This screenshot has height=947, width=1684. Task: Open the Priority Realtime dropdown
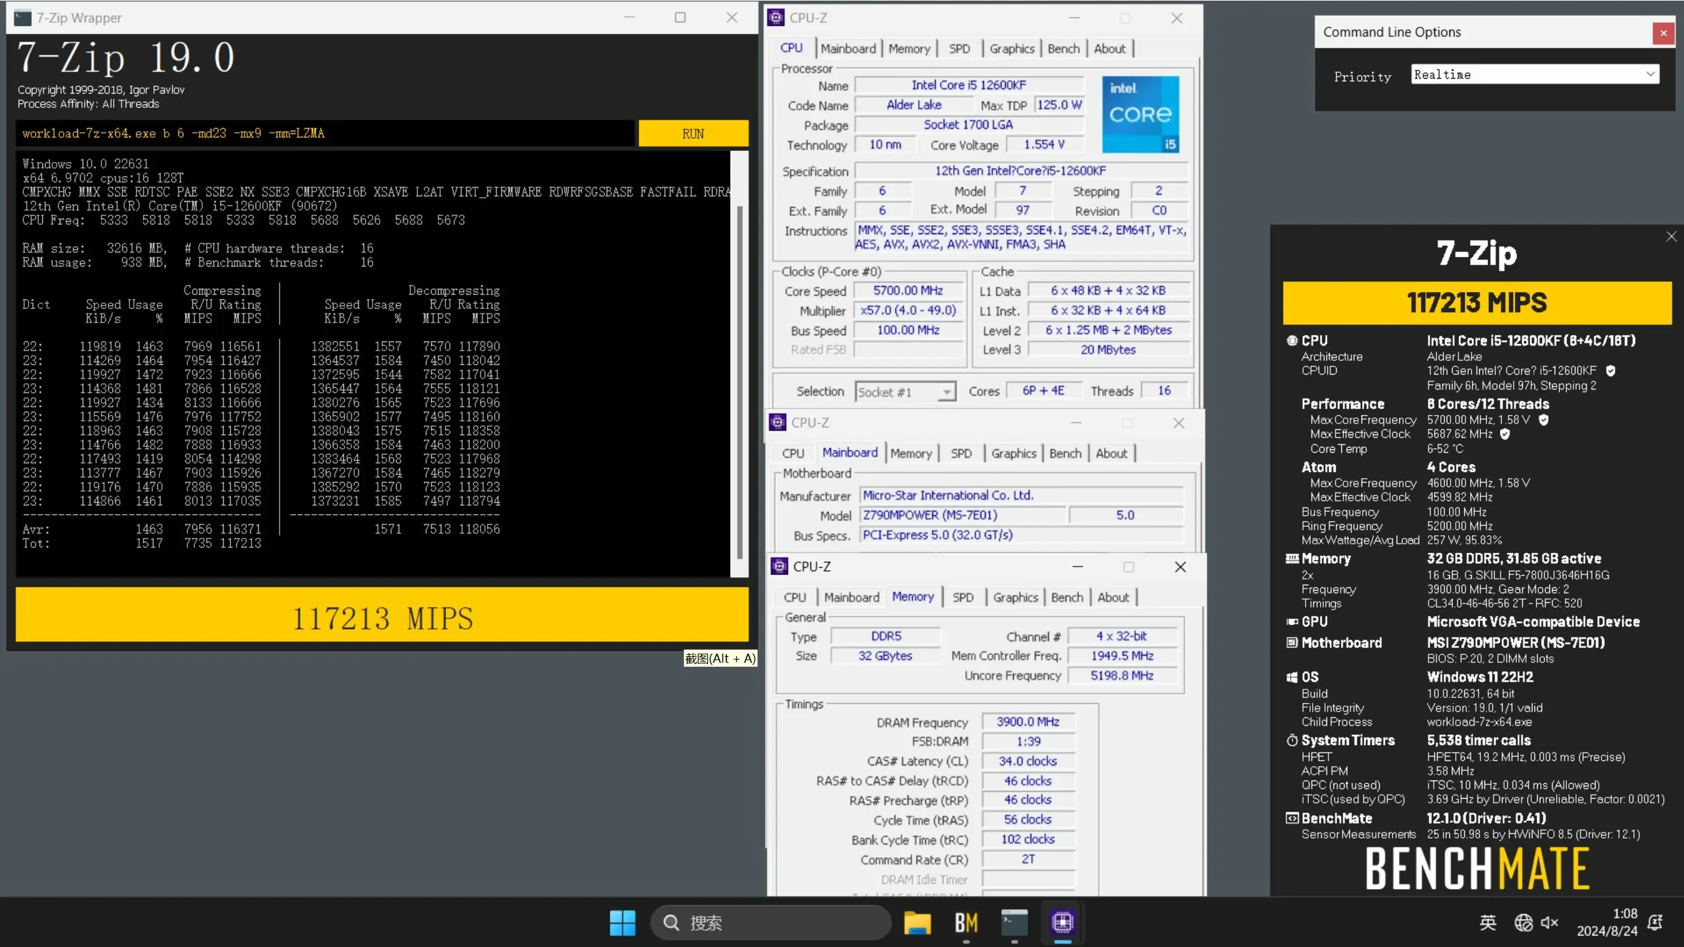[1535, 75]
